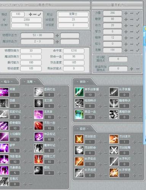Decrease 敏捷 with its minus button
Viewport: 146px width, 190px height.
click(132, 19)
